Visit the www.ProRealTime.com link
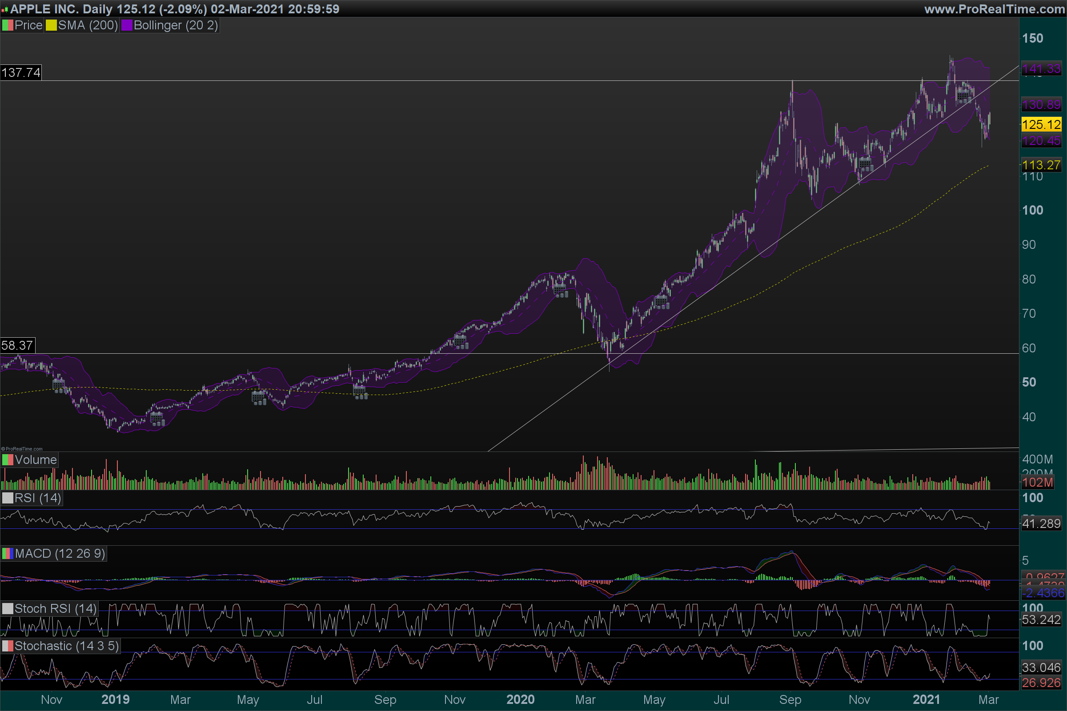1067x711 pixels. [x=995, y=9]
